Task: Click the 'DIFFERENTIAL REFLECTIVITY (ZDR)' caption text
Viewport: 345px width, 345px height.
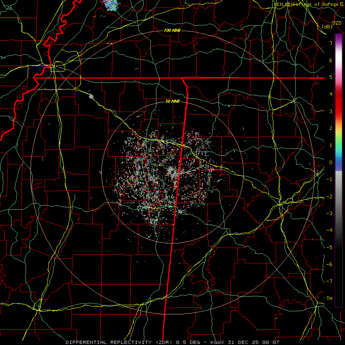Action: click(119, 342)
